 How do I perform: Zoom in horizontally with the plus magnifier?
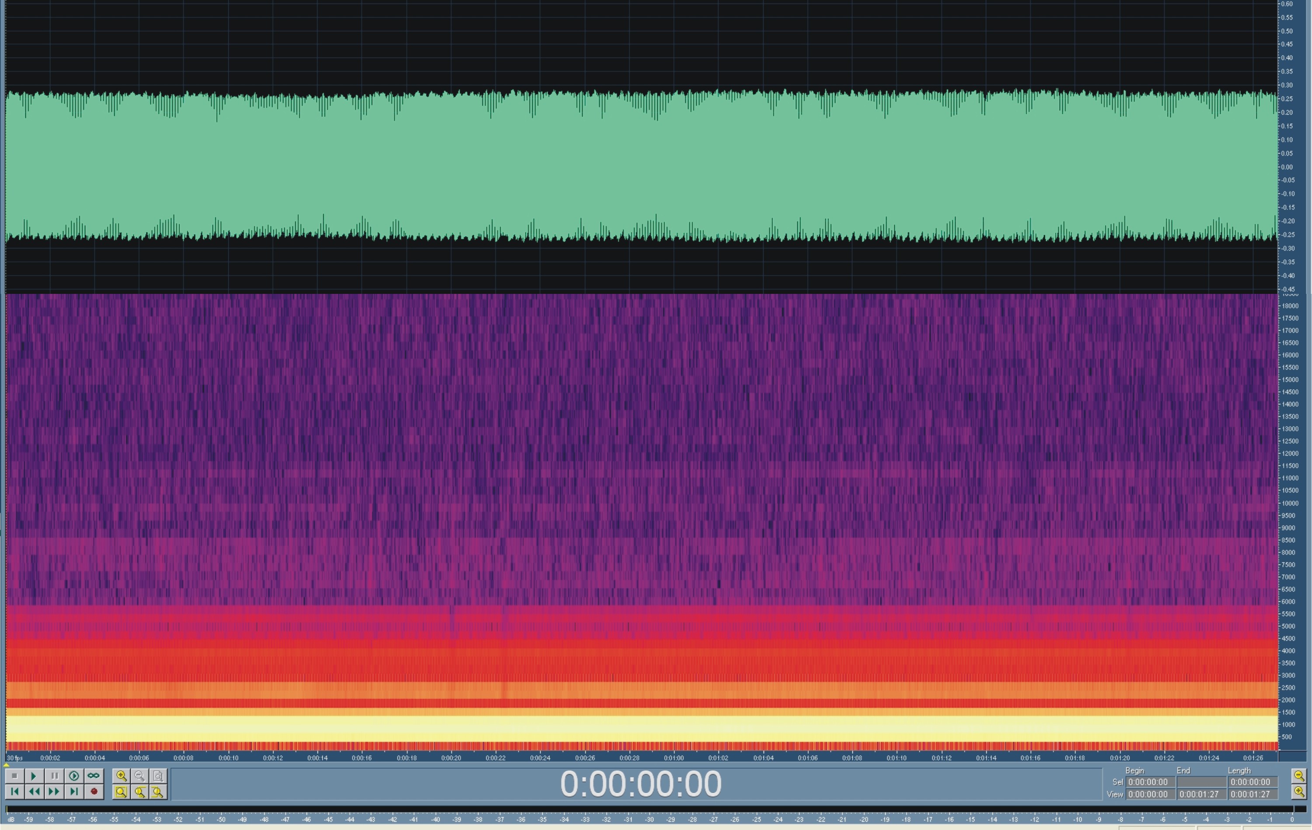click(121, 775)
